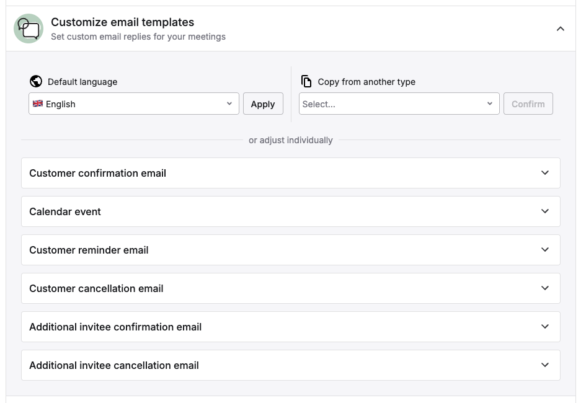Click the globe icon beside Default language
Image resolution: width=586 pixels, height=403 pixels.
(x=36, y=81)
